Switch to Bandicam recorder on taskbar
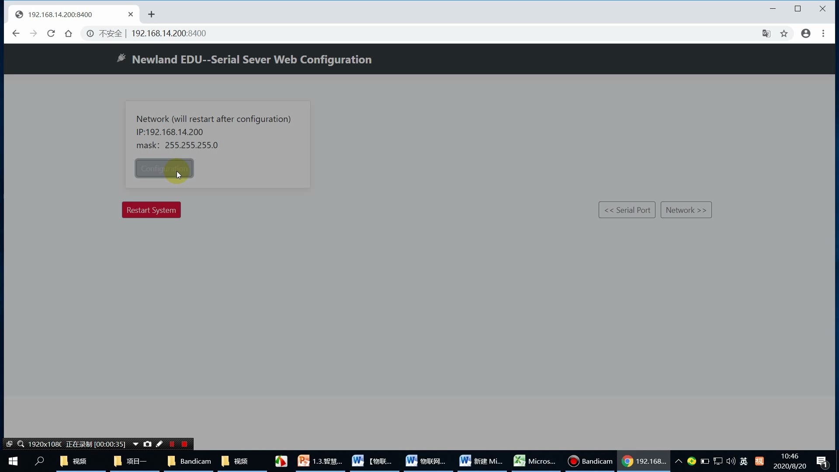Screen dimensions: 839x472 pyautogui.click(x=590, y=461)
